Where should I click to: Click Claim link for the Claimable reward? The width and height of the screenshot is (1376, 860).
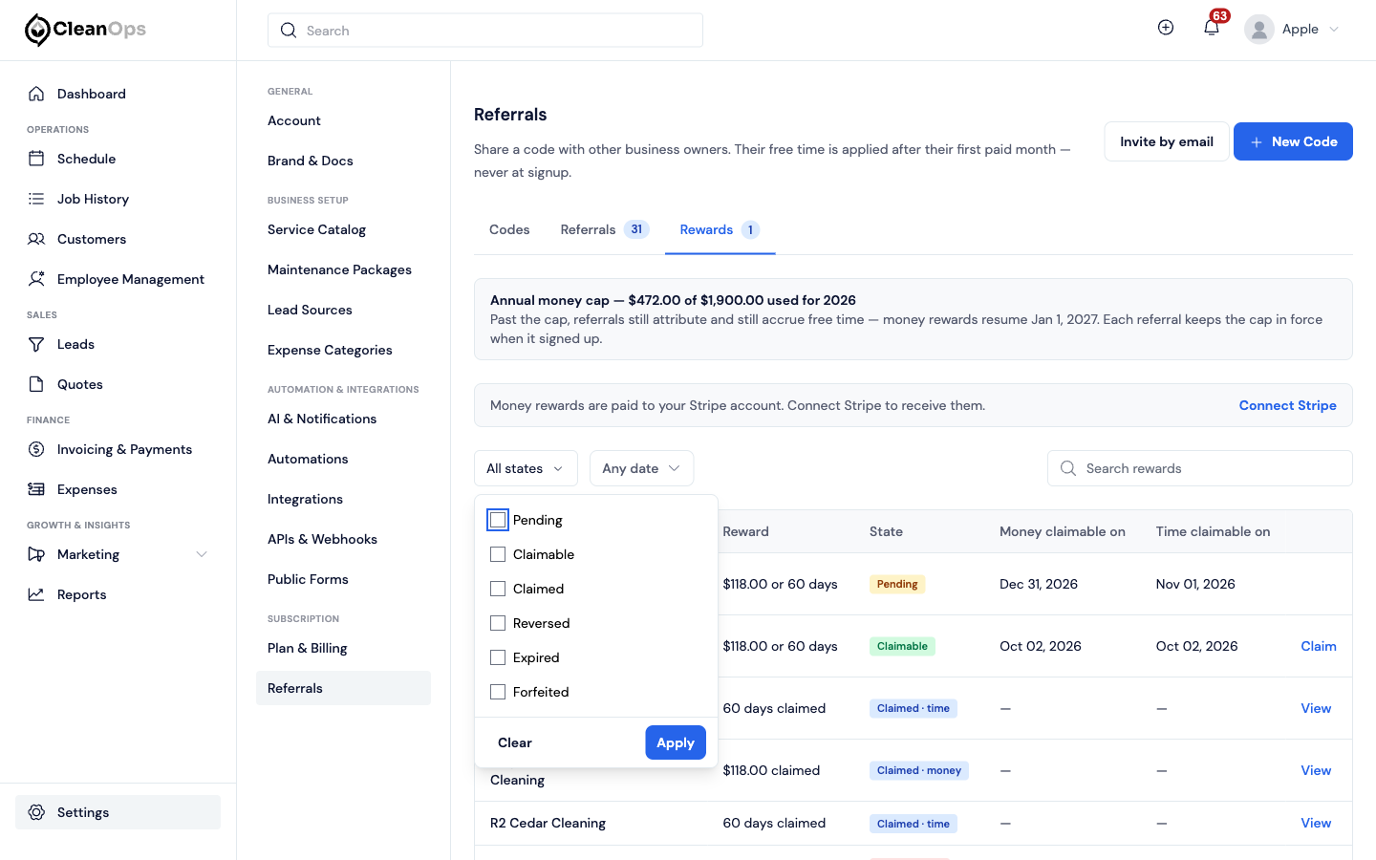(1319, 646)
